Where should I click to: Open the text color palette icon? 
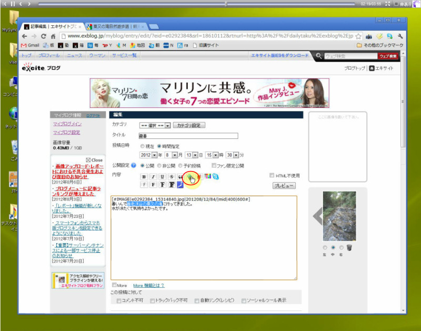click(207, 176)
